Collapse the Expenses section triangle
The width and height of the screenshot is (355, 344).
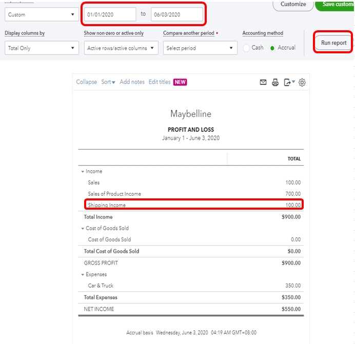(82, 275)
